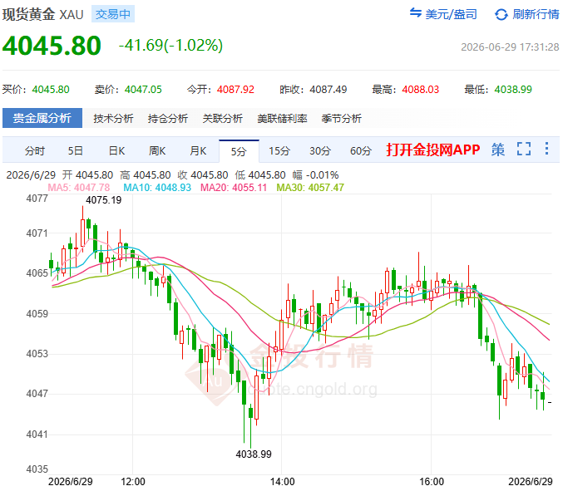The image size is (563, 486).
Task: Select the 60分 interval tab
Action: [x=360, y=151]
